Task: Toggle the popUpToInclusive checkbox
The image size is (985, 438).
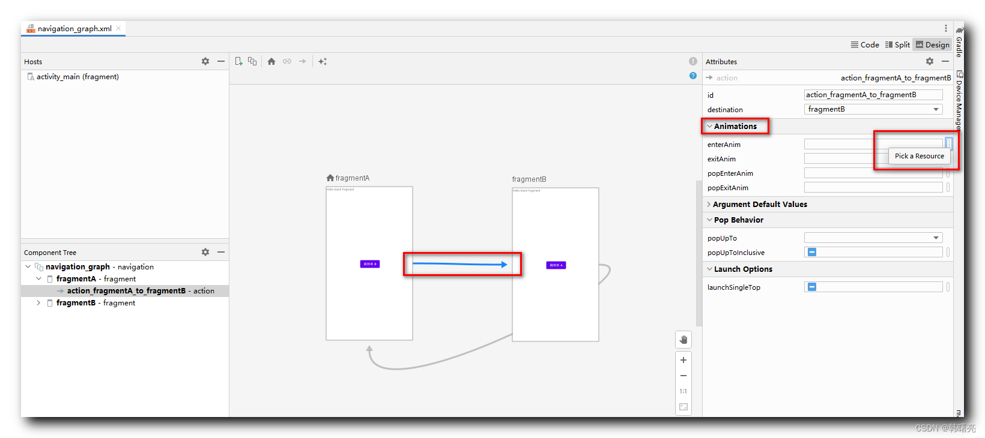Action: point(812,252)
